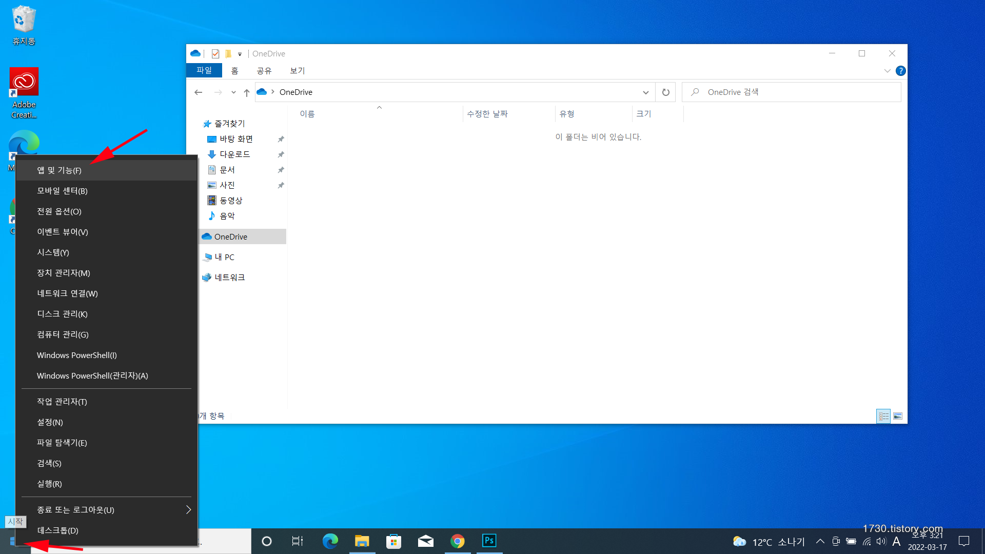Open Photoshop from the taskbar
This screenshot has width=985, height=554.
pyautogui.click(x=489, y=541)
